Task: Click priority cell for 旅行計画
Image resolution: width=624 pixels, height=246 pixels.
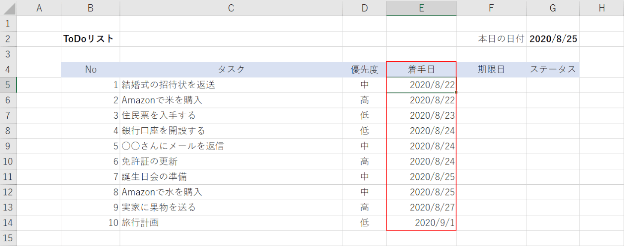Action: (364, 223)
